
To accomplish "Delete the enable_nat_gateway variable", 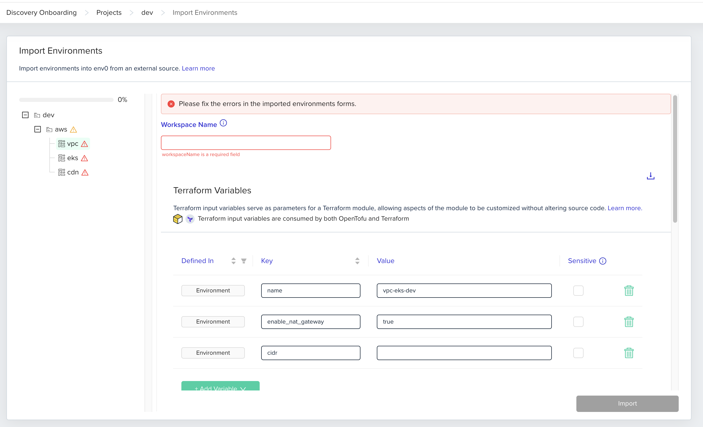I will pos(629,322).
